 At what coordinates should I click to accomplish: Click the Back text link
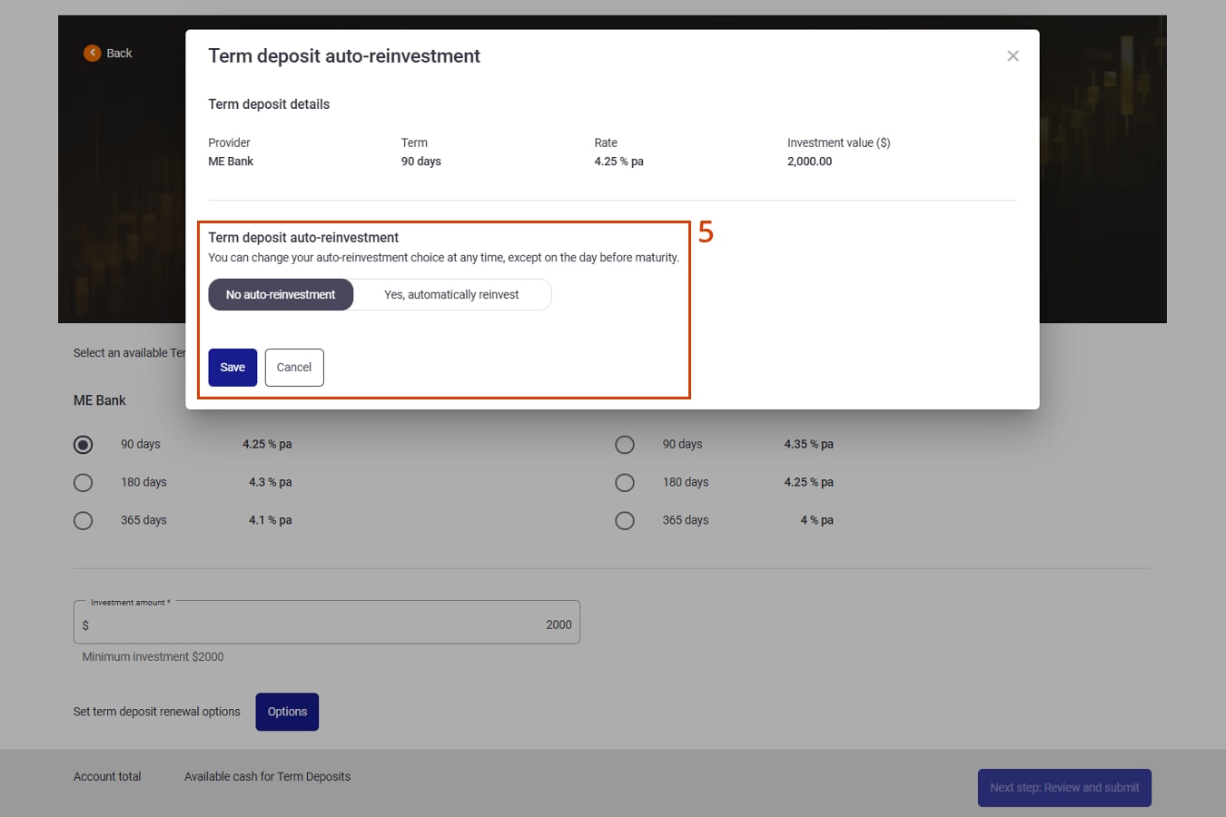[119, 54]
